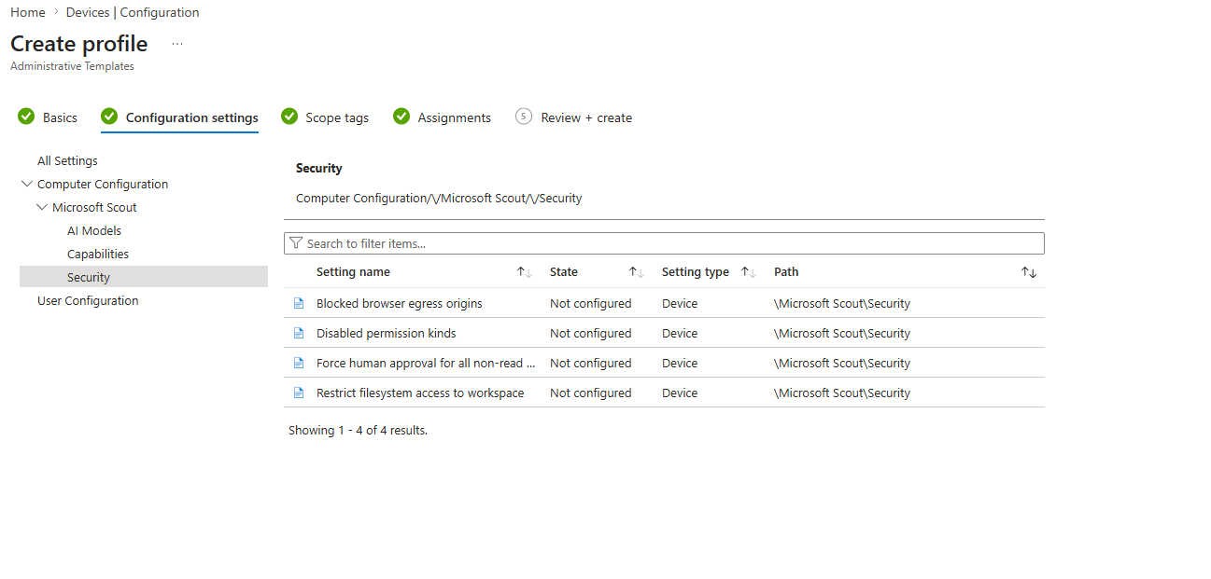Switch to the Scope tags step

coord(337,117)
